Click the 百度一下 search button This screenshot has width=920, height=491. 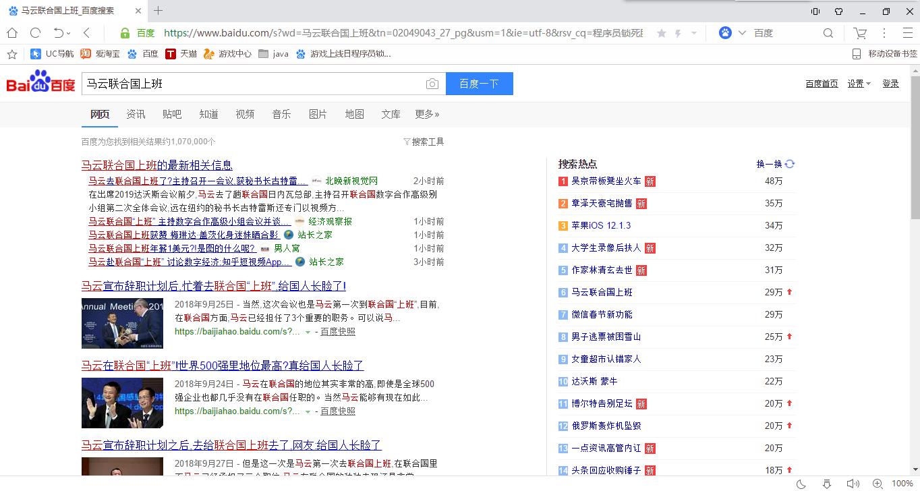tap(479, 84)
